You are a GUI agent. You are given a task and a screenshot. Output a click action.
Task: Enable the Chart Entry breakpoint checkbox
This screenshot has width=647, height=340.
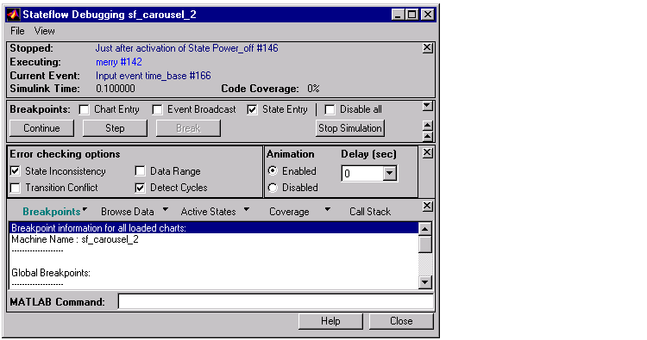[x=85, y=109]
